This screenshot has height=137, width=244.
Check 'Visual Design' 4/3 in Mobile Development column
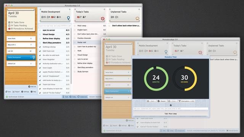[x=40, y=35]
